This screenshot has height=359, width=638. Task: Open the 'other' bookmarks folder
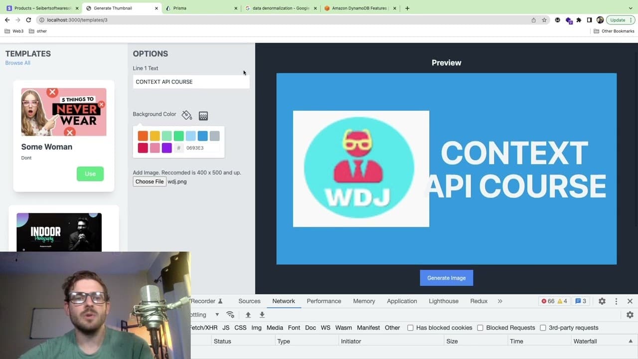coord(38,31)
